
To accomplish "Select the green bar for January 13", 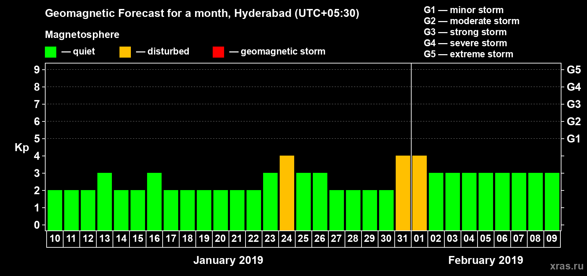I will coord(105,202).
